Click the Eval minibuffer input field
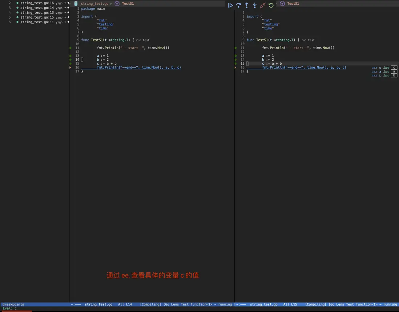The image size is (399, 312). pos(199,308)
